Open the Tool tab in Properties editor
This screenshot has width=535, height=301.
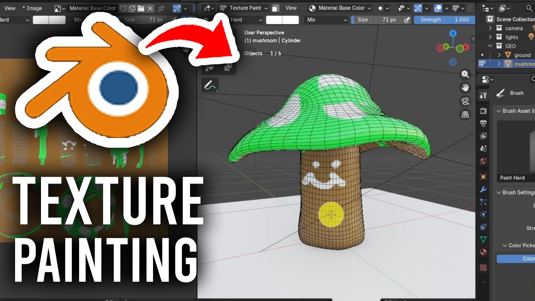tap(483, 95)
